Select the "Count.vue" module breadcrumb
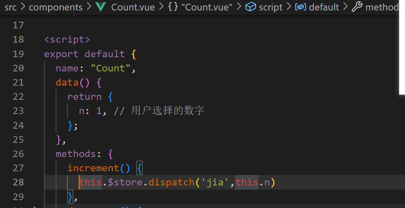 tap(207, 7)
